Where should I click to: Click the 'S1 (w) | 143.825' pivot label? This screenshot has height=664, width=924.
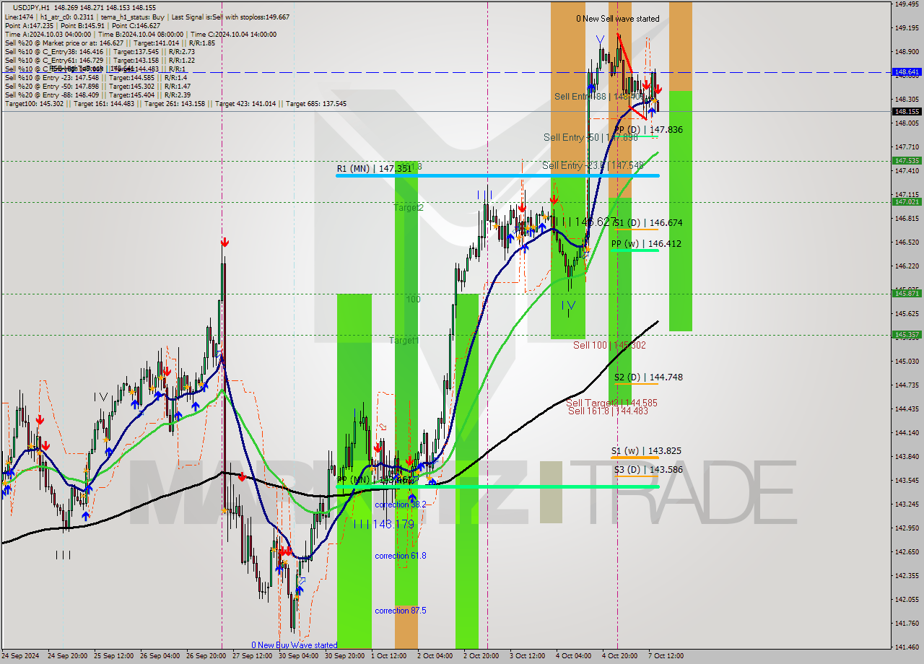tap(646, 451)
